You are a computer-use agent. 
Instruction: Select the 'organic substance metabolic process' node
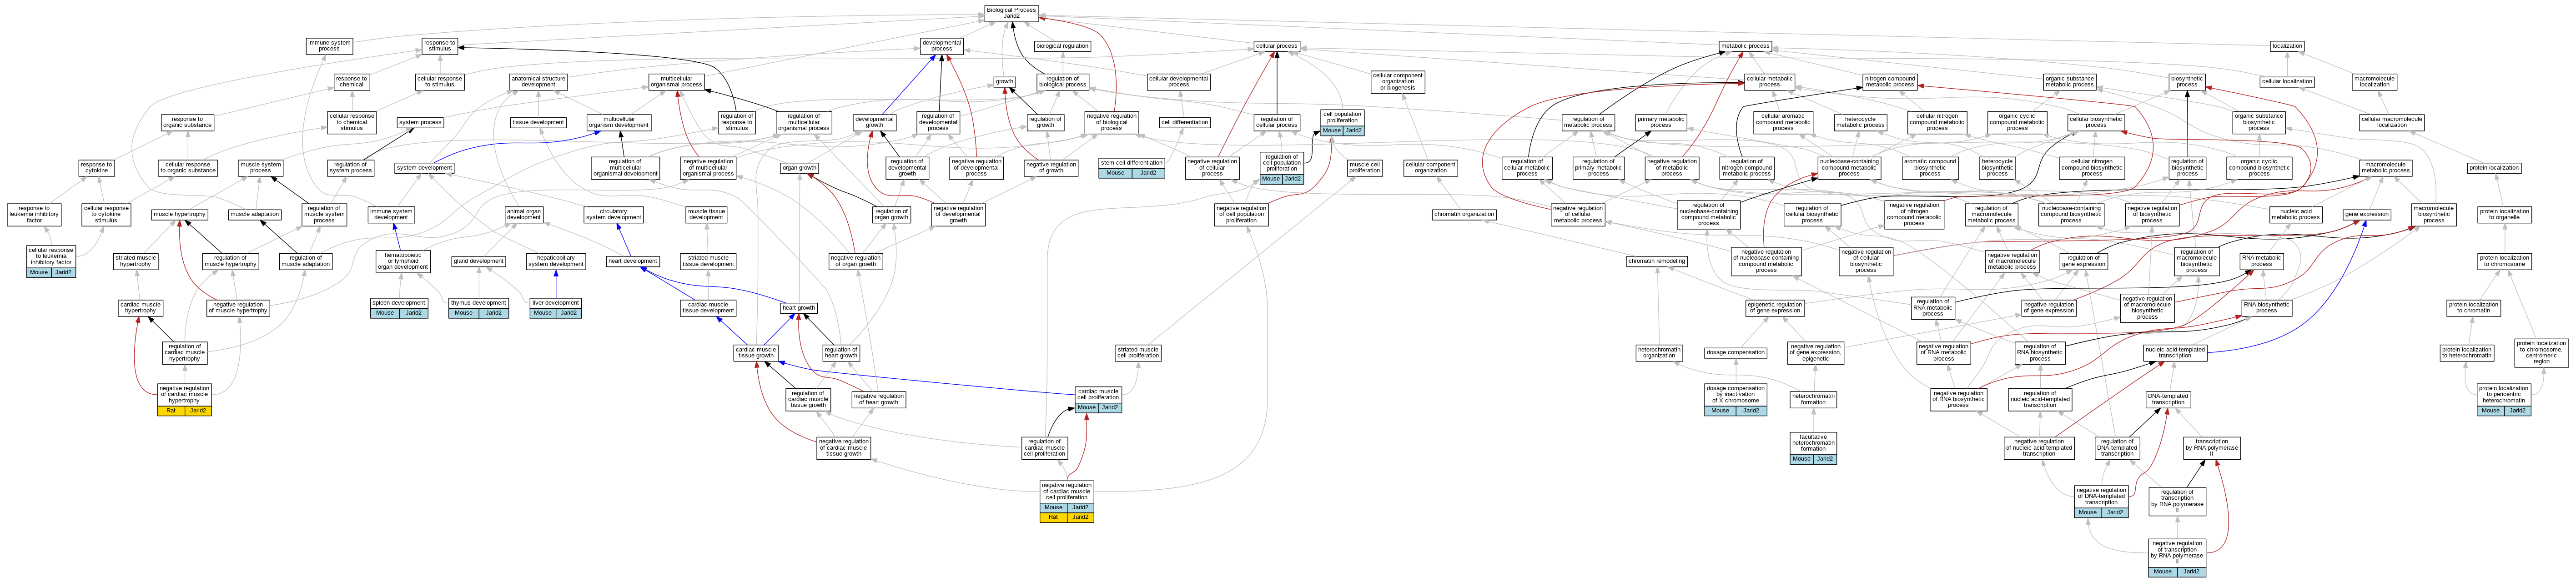click(2069, 82)
